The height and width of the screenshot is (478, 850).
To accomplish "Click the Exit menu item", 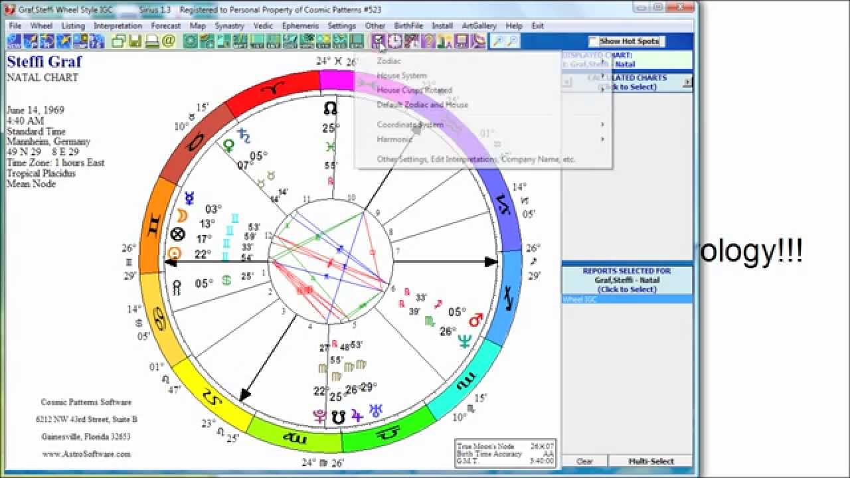I will point(538,26).
